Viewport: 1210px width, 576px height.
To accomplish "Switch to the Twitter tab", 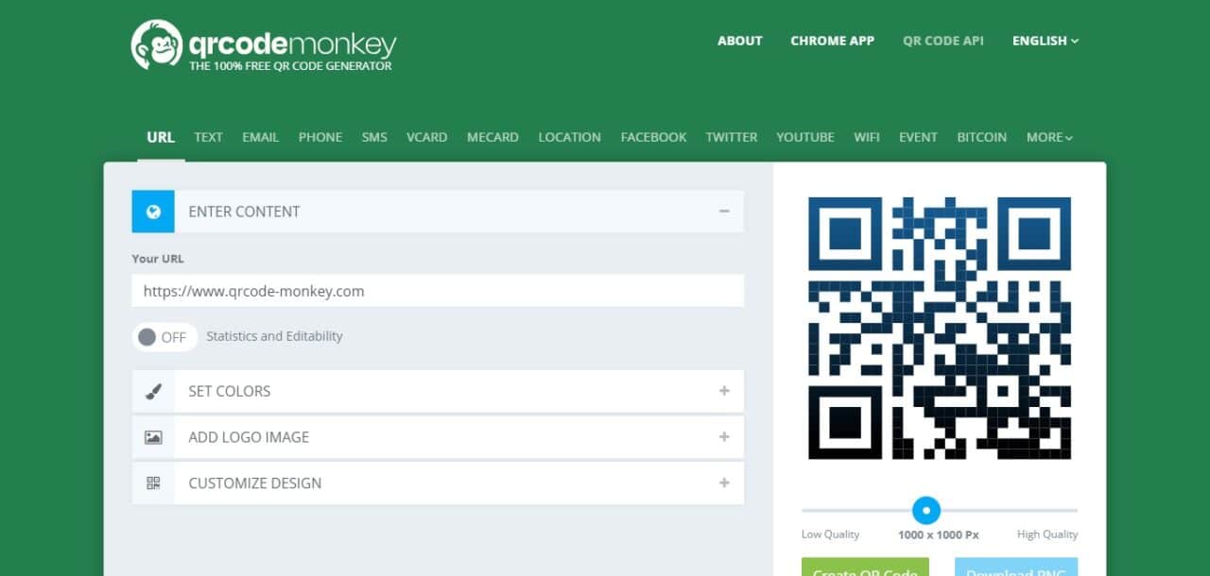I will [x=732, y=137].
